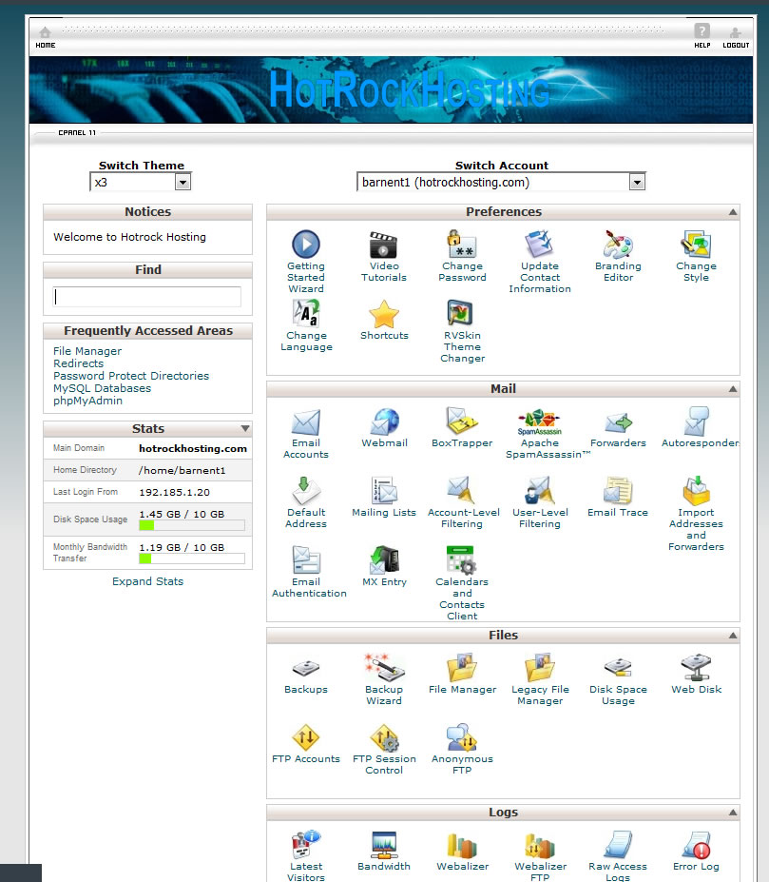
Task: Open Email Accounts
Action: click(x=306, y=421)
